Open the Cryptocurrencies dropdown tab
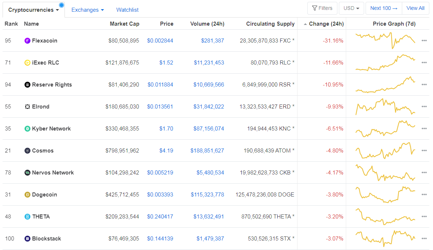 click(34, 10)
